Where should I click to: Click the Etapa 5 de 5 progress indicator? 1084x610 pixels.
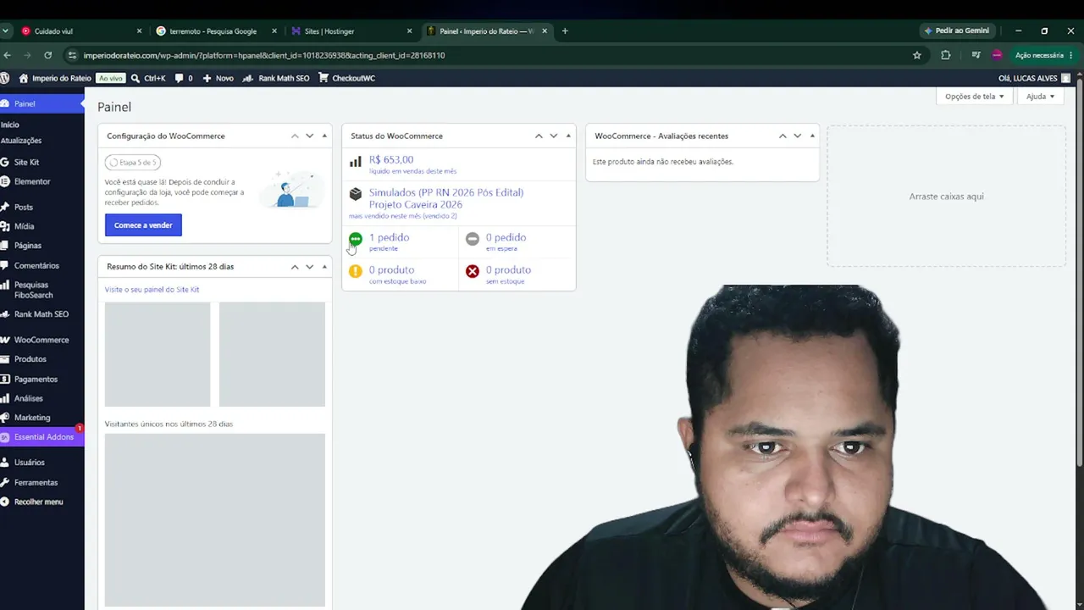[x=133, y=162]
